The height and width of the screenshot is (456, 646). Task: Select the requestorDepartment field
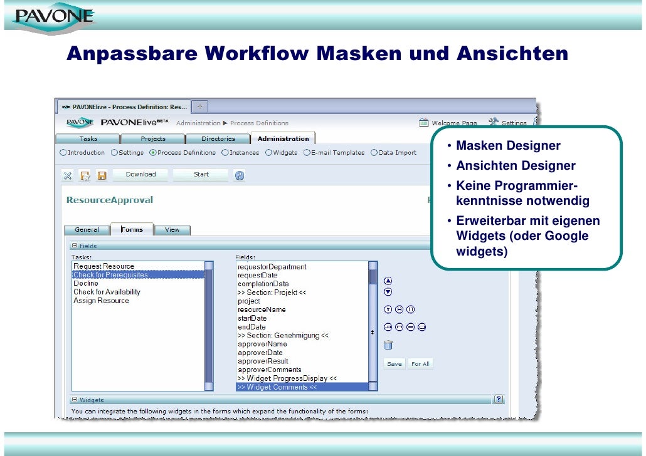[x=302, y=267]
